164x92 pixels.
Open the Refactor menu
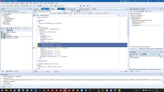[22, 3]
